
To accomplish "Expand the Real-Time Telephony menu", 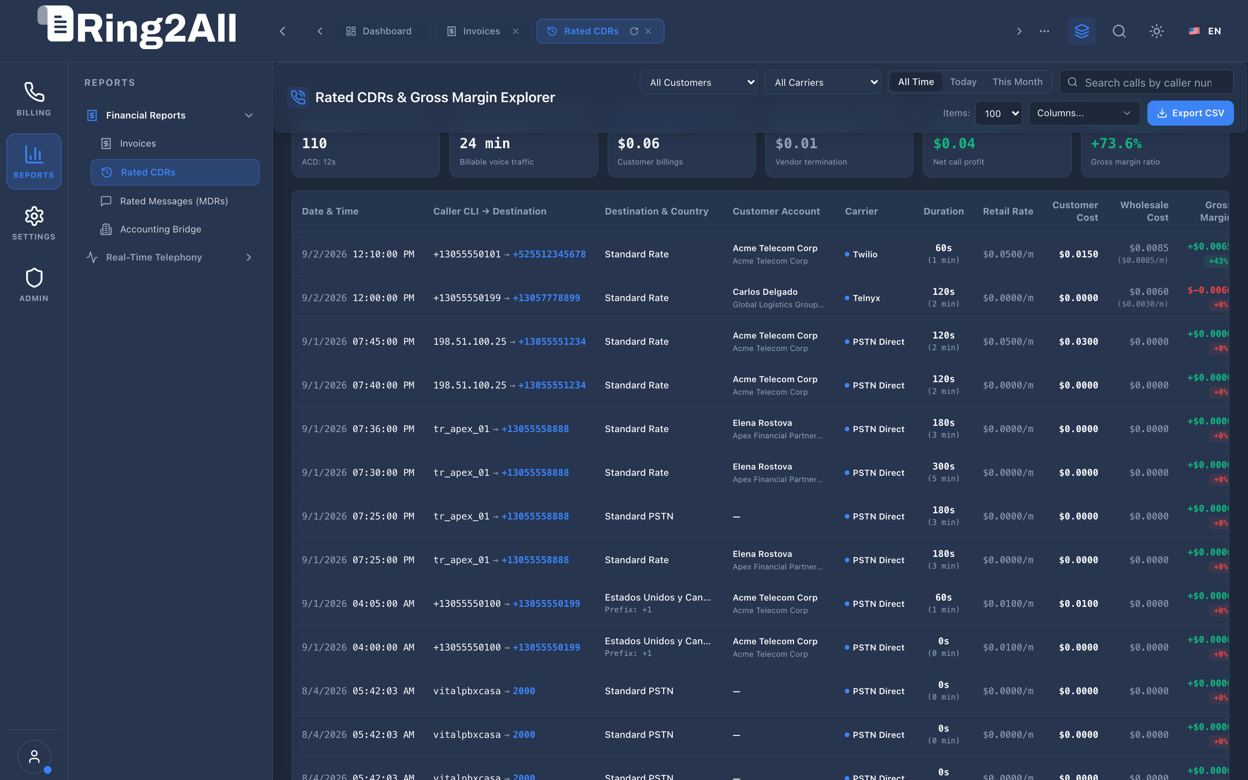I will click(x=171, y=257).
